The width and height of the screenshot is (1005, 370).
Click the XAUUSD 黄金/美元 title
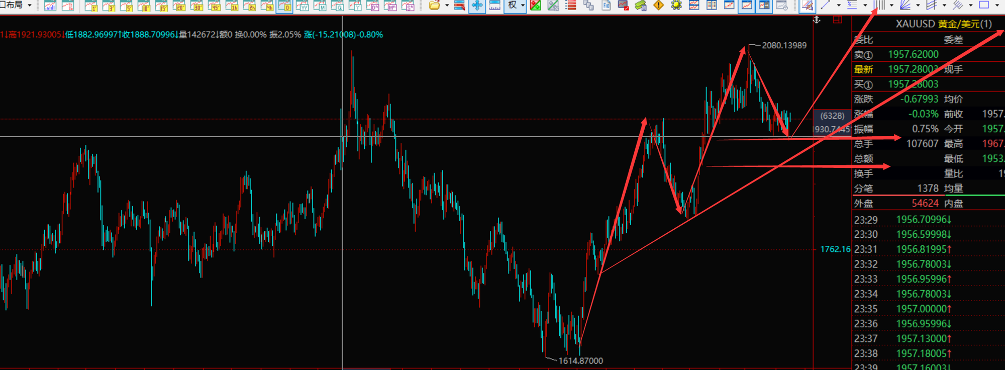pos(943,24)
